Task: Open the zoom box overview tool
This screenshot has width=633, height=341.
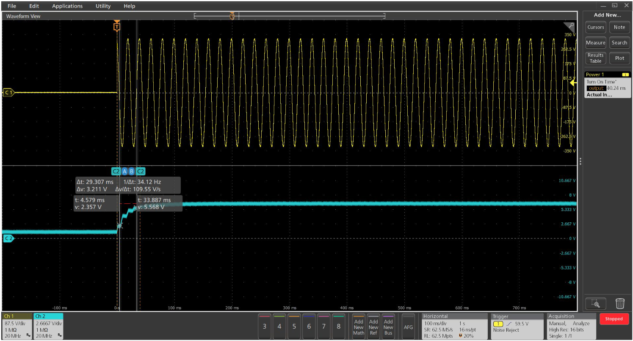Action: [595, 303]
